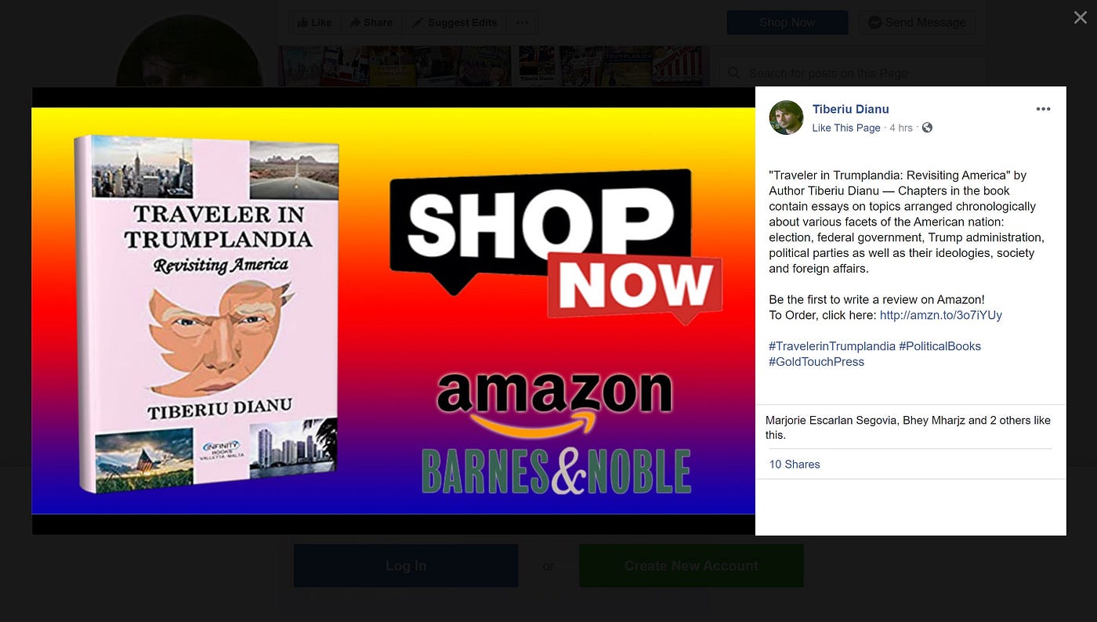Viewport: 1097px width, 622px height.
Task: Click the Like This Page link
Action: coord(846,128)
